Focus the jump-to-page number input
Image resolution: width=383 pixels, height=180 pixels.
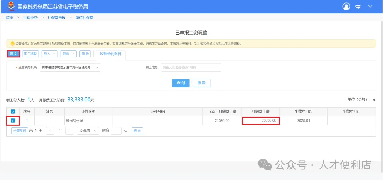pyautogui.click(x=116, y=131)
